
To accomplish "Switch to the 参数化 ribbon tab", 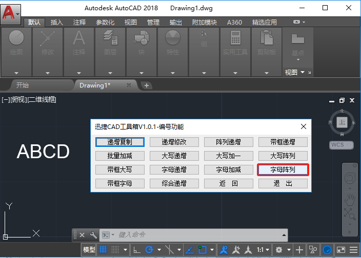I will click(105, 23).
